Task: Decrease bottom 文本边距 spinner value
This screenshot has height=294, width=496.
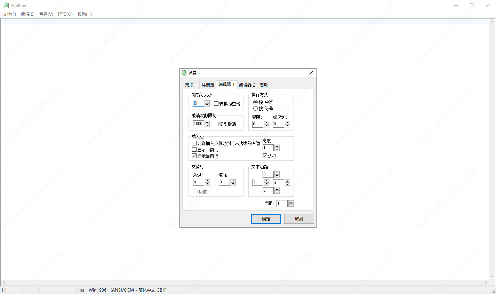Action: tap(277, 192)
